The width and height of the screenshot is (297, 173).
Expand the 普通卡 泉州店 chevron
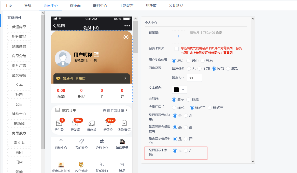(125, 78)
